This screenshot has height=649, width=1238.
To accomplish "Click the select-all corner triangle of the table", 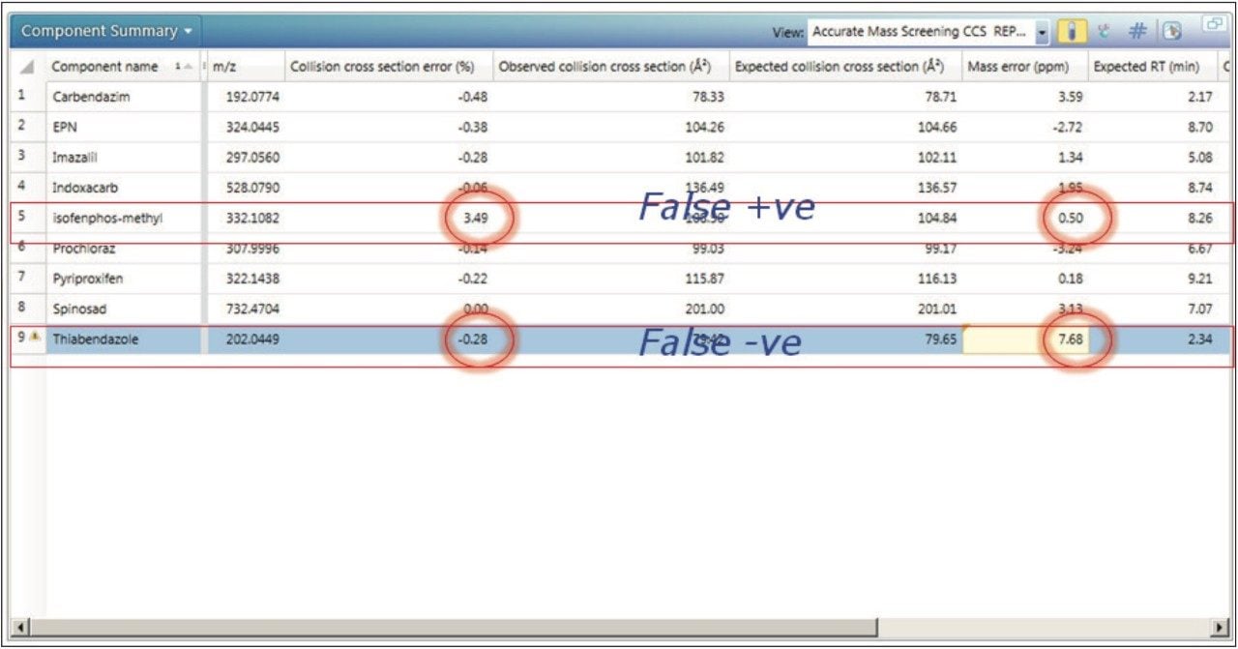I will click(x=27, y=67).
